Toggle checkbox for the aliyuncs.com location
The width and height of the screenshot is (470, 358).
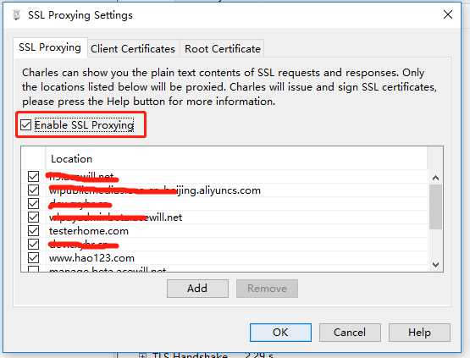(x=33, y=190)
